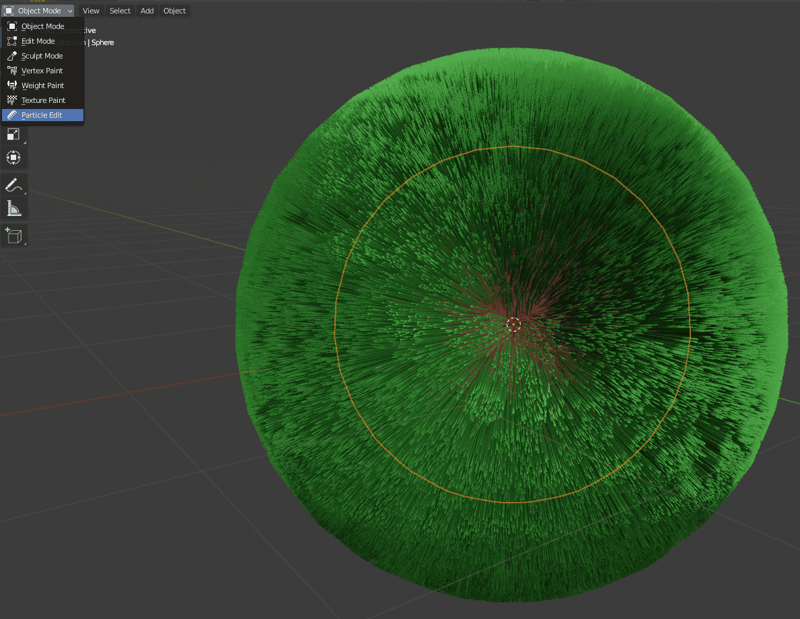Open the View menu
Screen dimensions: 800x619
click(x=91, y=10)
